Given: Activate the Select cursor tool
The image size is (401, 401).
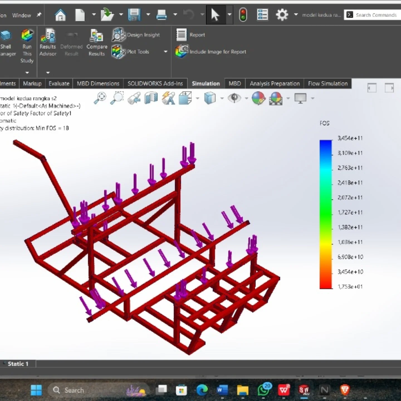Looking at the screenshot, I should (x=215, y=15).
